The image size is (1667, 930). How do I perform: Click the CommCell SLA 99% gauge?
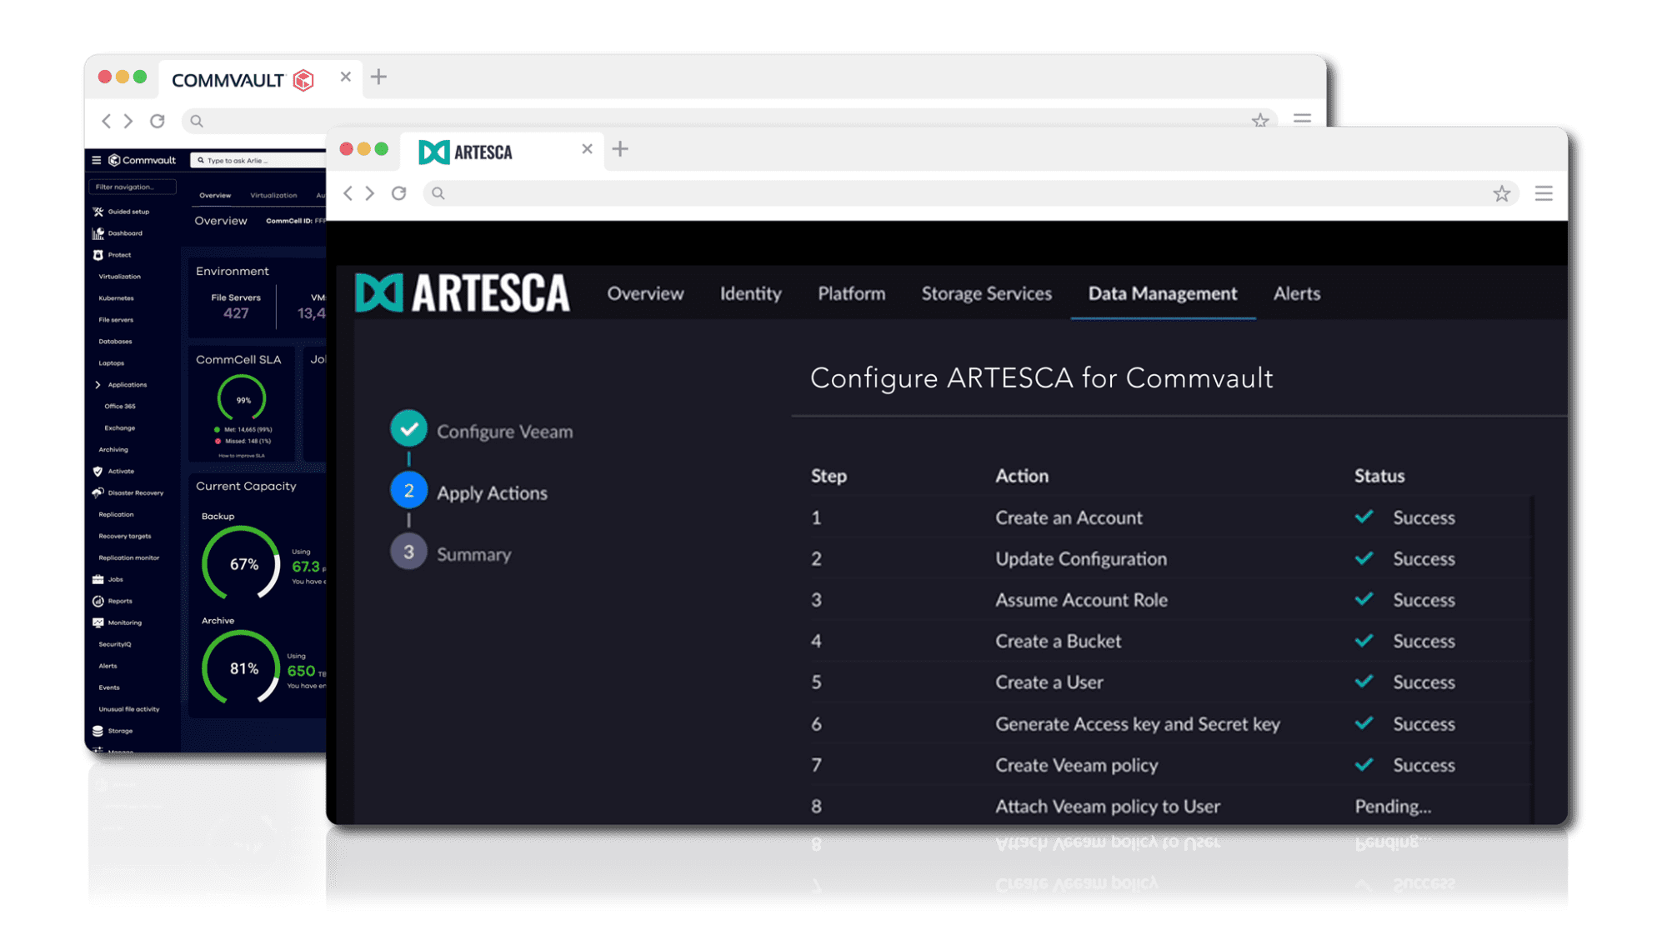(242, 399)
